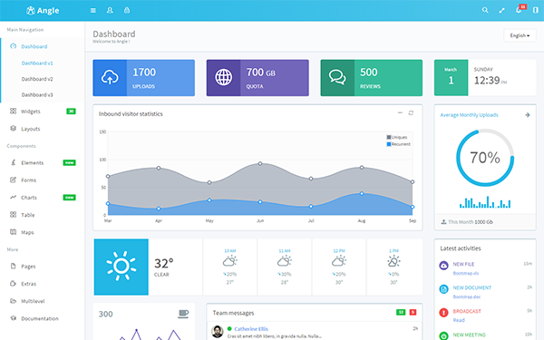Click the 32° CLEAR temperature reading

pyautogui.click(x=164, y=267)
